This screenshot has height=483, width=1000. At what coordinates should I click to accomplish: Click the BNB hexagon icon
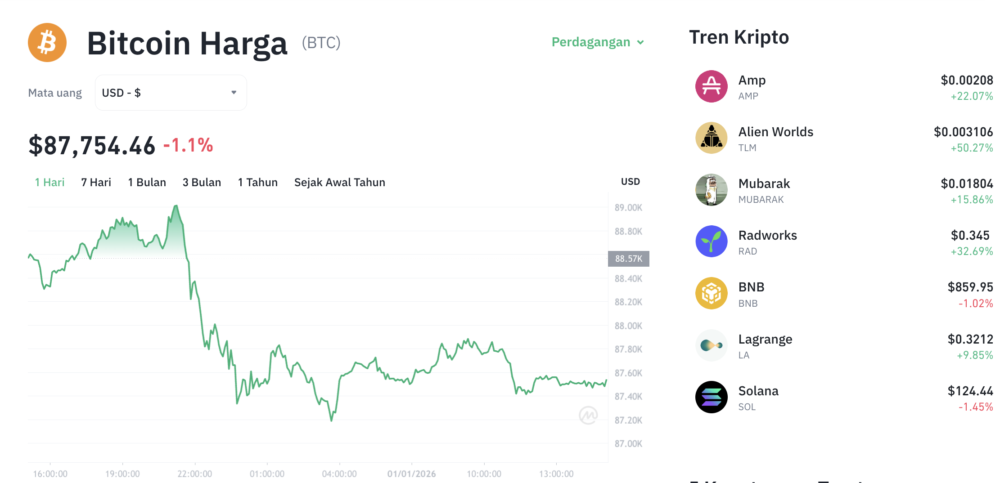pos(711,293)
